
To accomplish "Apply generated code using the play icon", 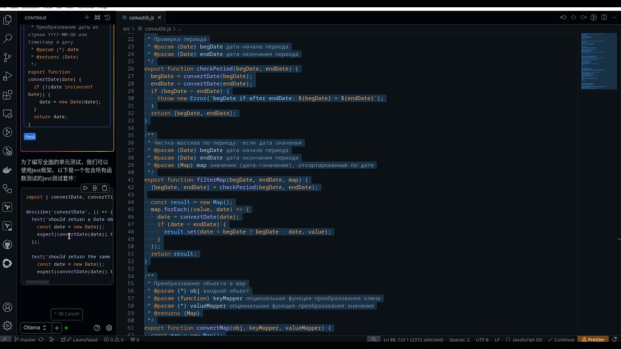I will pyautogui.click(x=85, y=188).
